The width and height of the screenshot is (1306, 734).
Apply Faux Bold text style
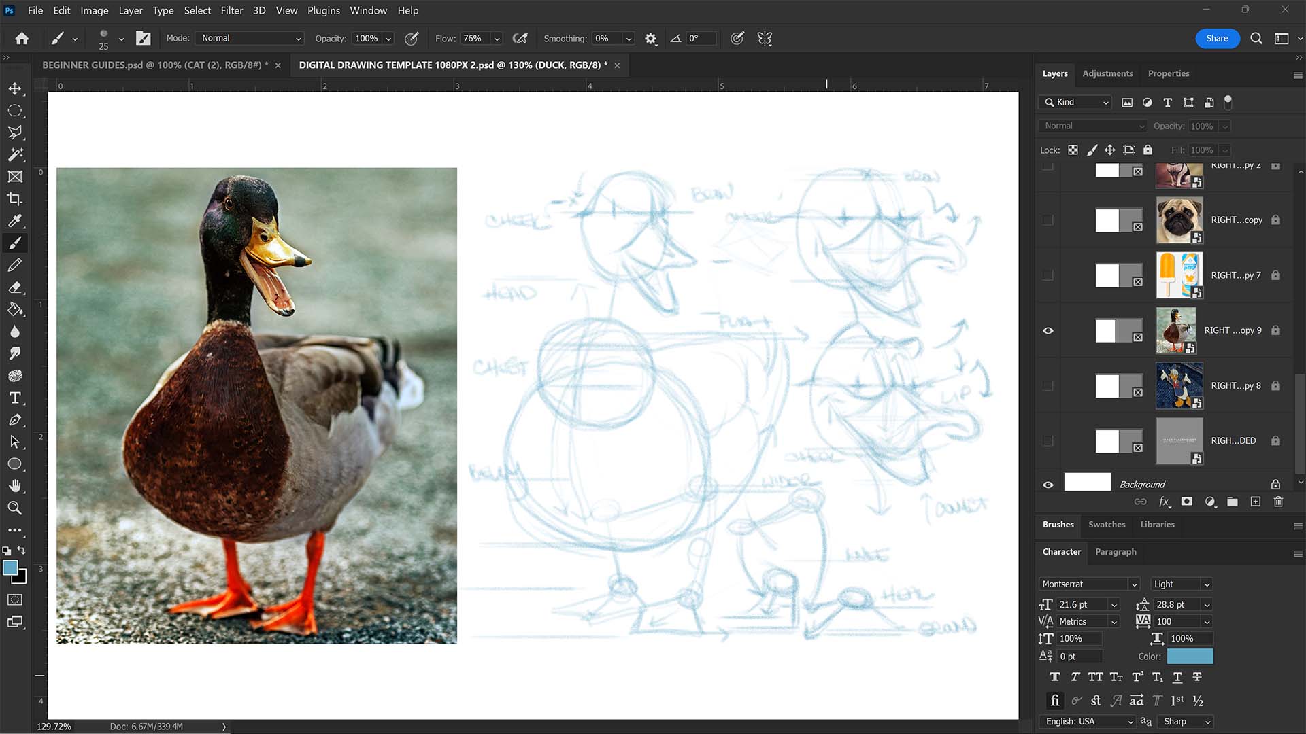[x=1054, y=677]
